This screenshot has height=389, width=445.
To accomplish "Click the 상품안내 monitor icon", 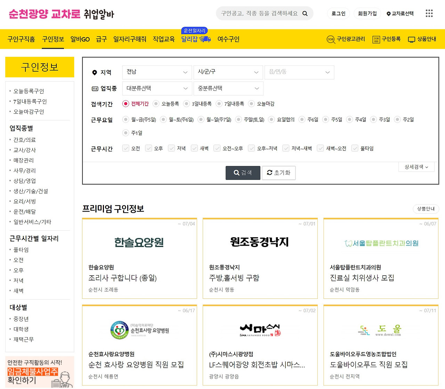I will point(412,39).
